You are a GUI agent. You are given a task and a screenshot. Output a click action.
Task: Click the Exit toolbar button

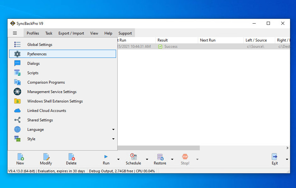(x=275, y=159)
